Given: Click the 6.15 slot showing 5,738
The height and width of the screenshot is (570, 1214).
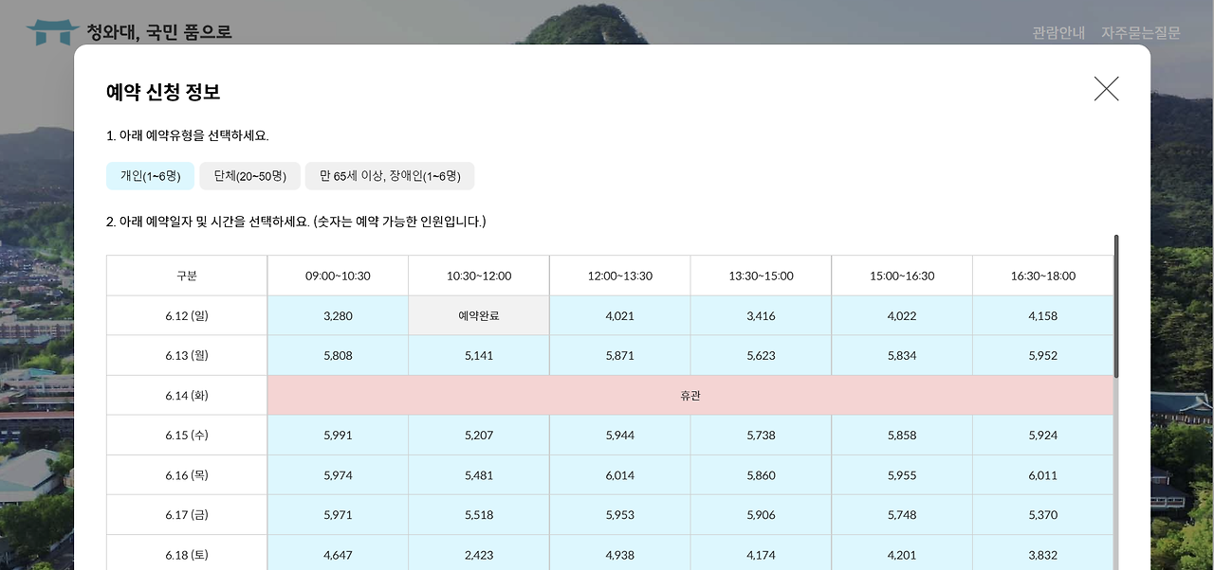Looking at the screenshot, I should click(x=761, y=436).
